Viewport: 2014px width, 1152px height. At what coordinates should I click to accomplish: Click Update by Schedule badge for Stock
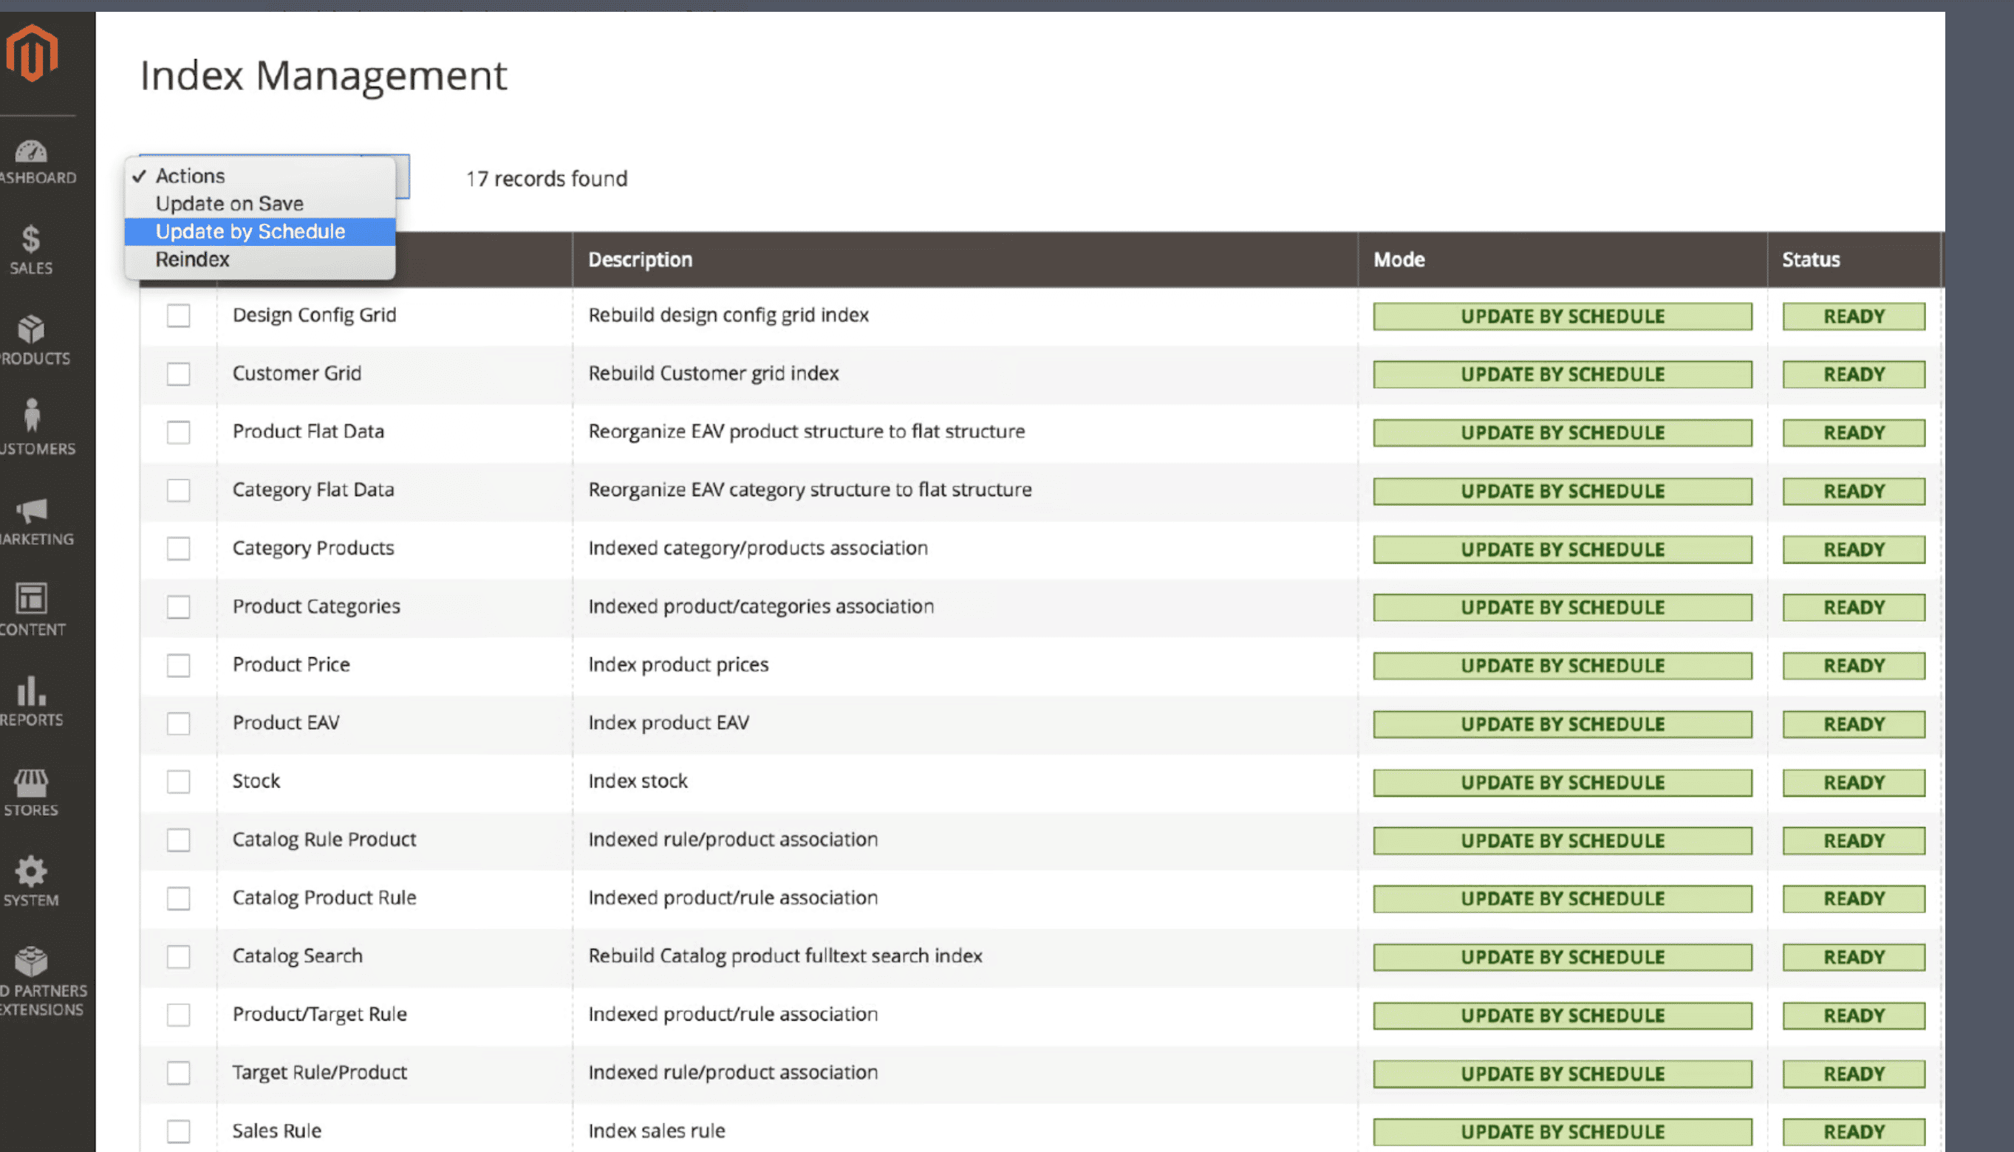click(1562, 783)
